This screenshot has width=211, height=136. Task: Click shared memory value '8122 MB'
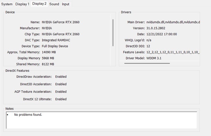coord(48,64)
